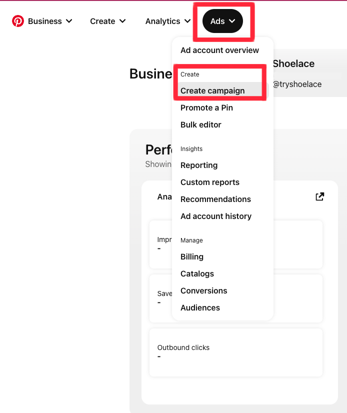This screenshot has height=413, width=347.
Task: Open the Create dropdown in navbar
Action: pos(107,21)
